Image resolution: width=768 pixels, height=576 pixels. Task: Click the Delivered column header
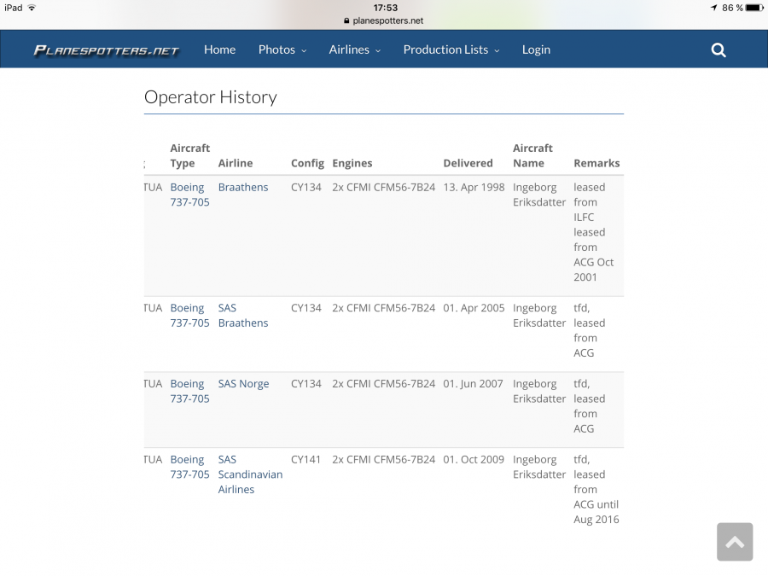(468, 163)
